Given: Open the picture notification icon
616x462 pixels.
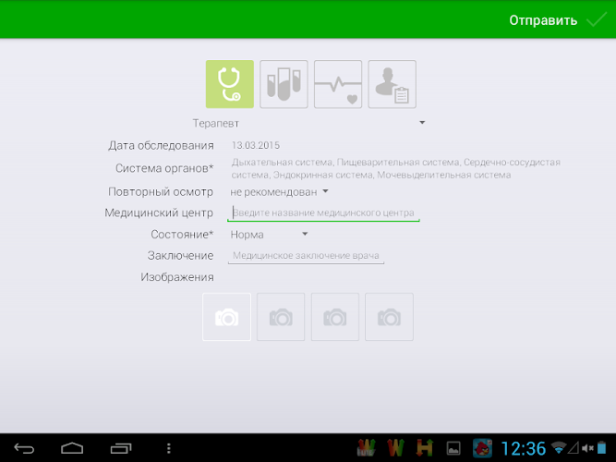Looking at the screenshot, I should click(453, 448).
